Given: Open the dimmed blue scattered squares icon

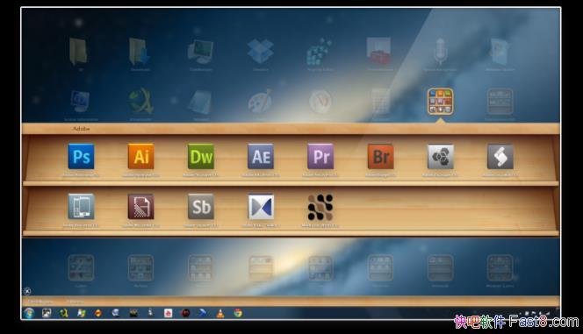Looking at the screenshot, I should click(x=319, y=52).
